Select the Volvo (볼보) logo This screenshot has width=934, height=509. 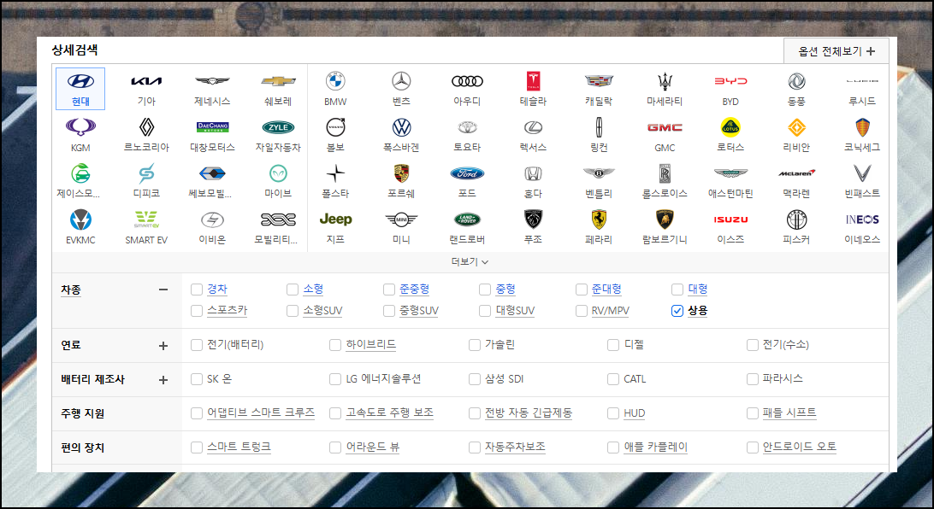pos(335,126)
